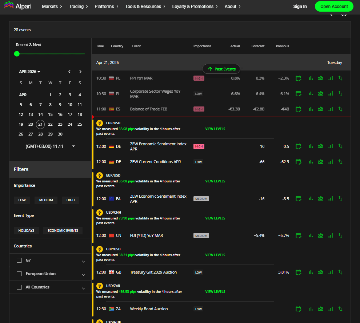The image size is (360, 323).
Task: Open the GMT+03:00 timezone dropdown
Action: [50, 146]
